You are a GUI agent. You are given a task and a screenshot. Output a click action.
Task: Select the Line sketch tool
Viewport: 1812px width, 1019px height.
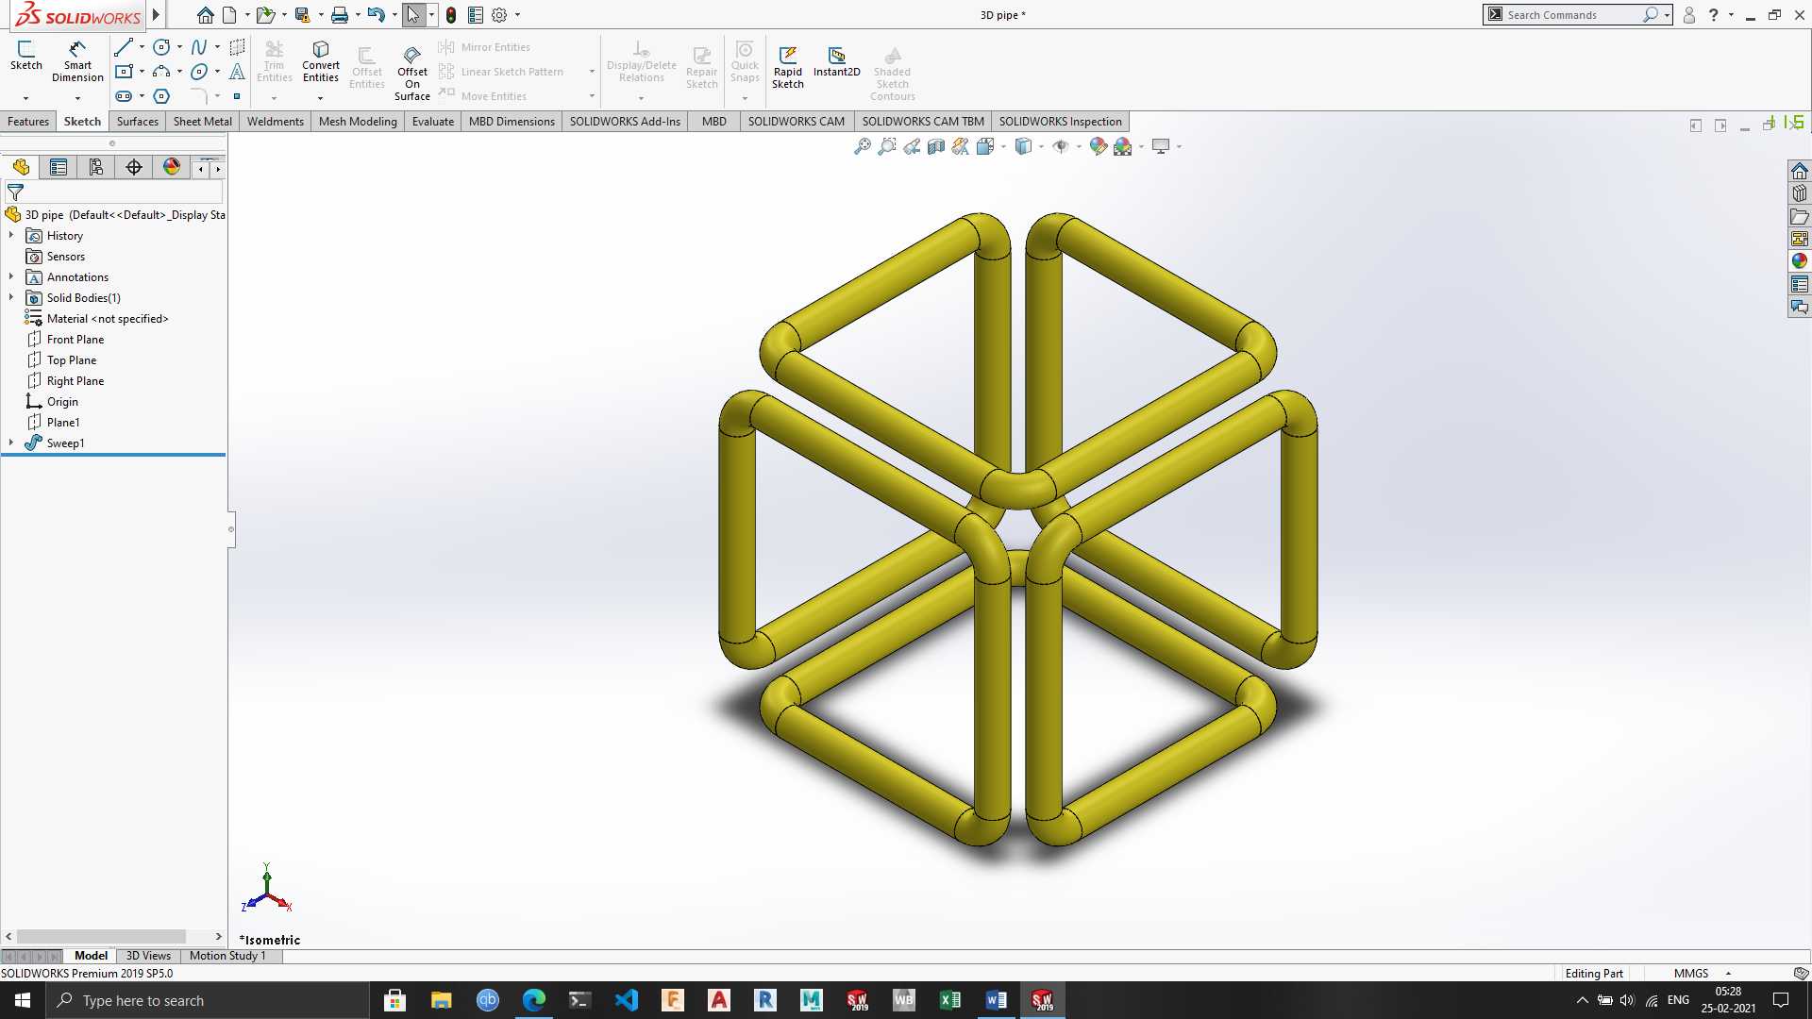tap(123, 47)
